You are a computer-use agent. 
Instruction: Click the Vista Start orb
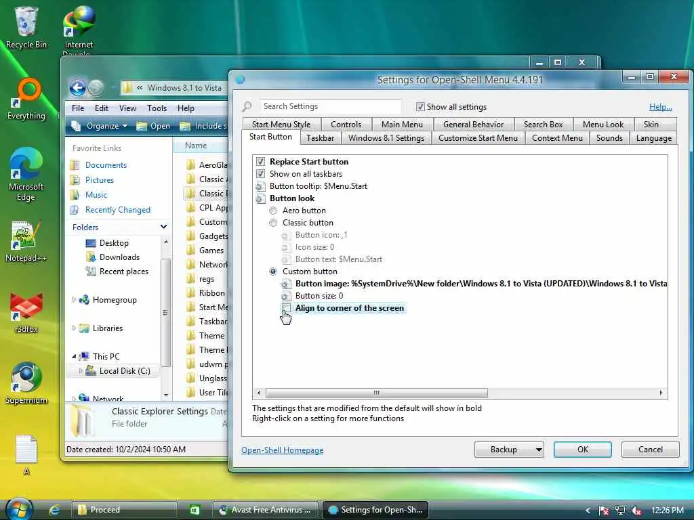click(18, 509)
